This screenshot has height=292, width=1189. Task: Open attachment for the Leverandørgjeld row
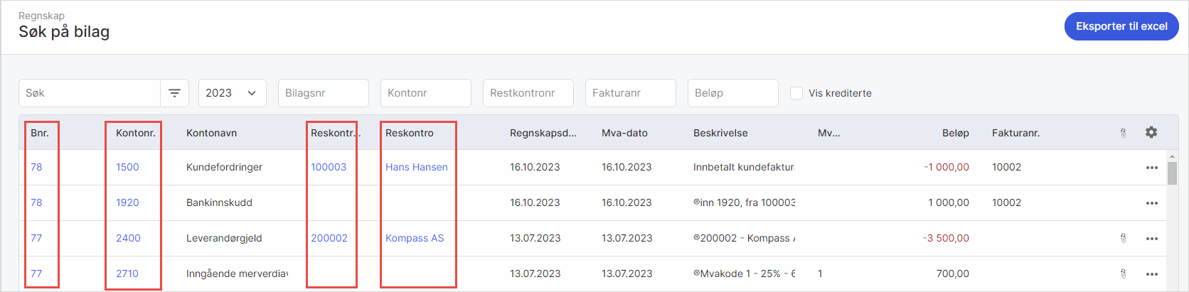click(1123, 238)
